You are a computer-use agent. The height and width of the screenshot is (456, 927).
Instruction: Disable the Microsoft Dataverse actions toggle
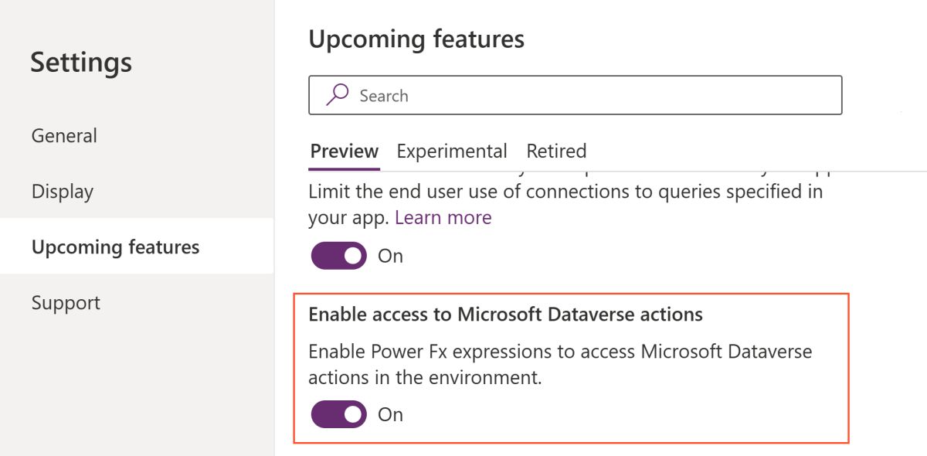[x=339, y=414]
